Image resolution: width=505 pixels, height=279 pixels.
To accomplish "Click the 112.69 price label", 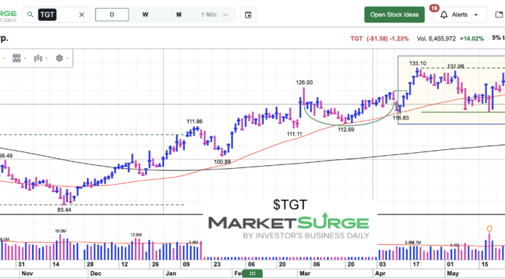I will [346, 130].
